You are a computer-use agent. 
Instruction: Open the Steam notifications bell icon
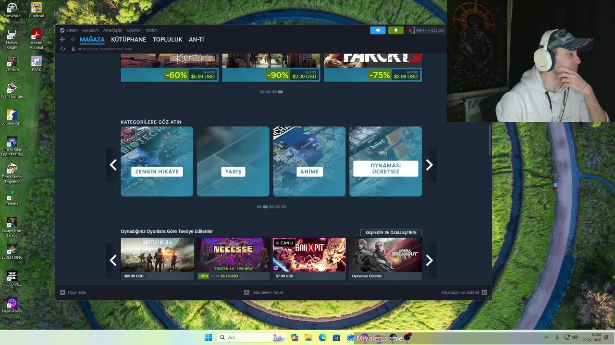pyautogui.click(x=396, y=30)
